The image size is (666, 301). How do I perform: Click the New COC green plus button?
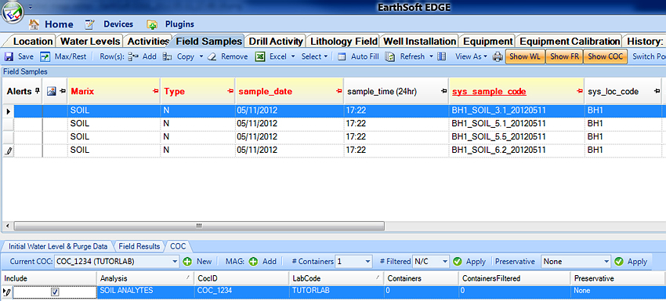pos(188,262)
